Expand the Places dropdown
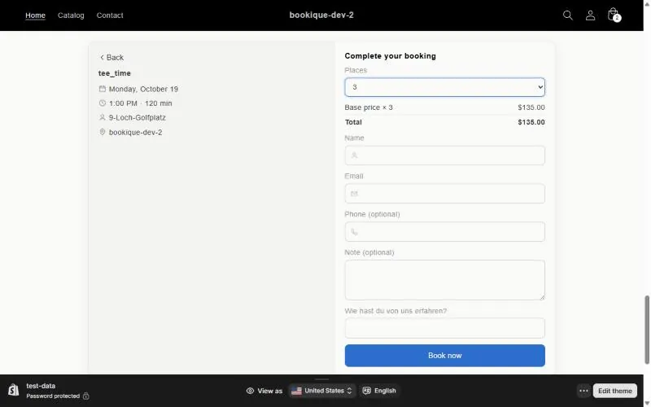Screen dimensions: 651x407 click(444, 87)
